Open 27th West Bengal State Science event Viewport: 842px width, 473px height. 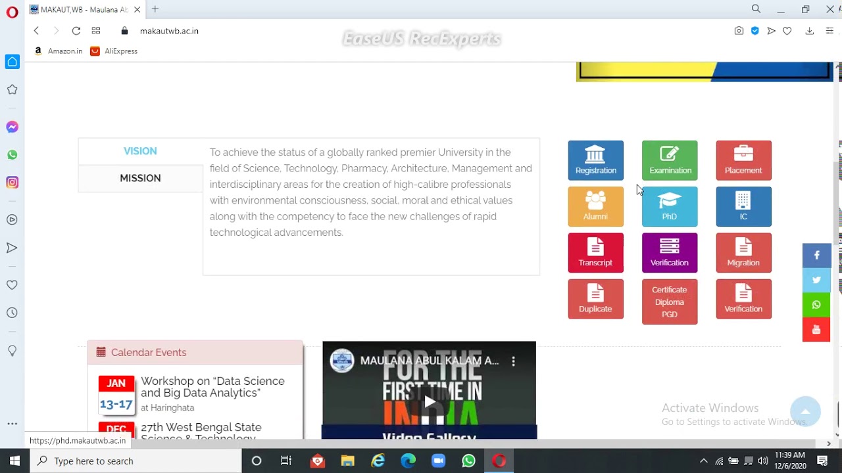point(201,432)
